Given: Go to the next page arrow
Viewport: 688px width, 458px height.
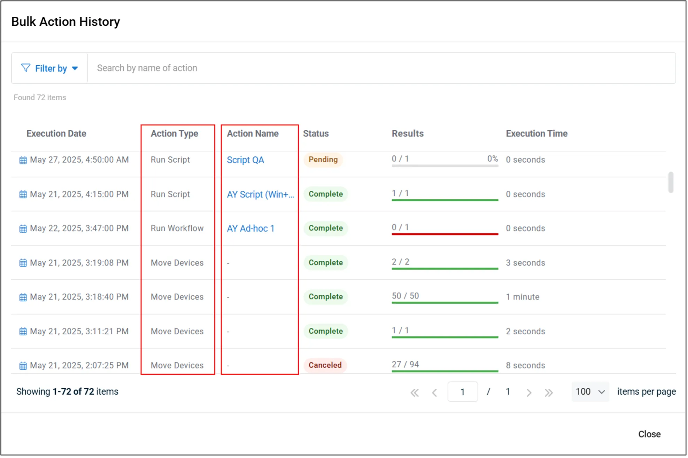Looking at the screenshot, I should click(x=529, y=393).
